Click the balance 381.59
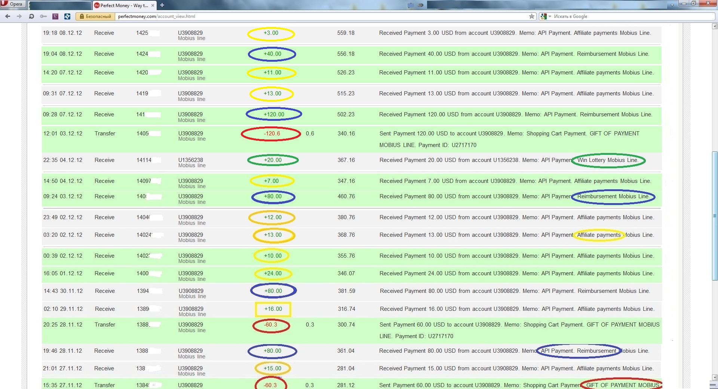Screen dimensions: 718x389 [347, 291]
